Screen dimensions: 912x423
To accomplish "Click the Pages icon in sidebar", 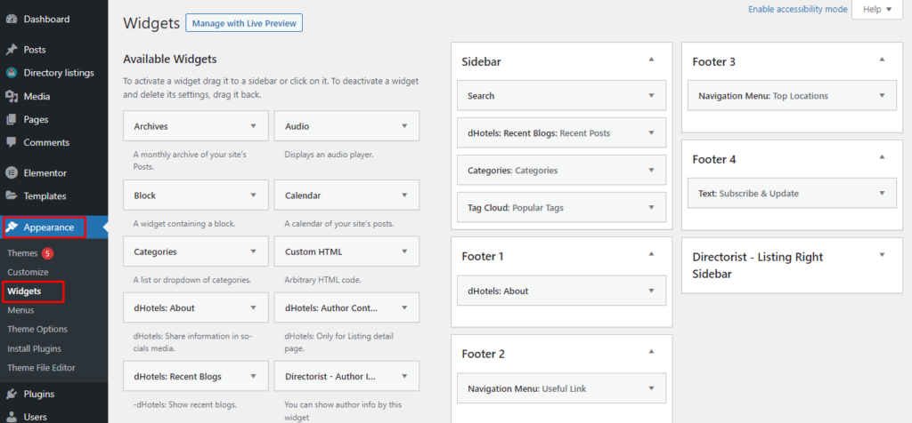I will click(11, 119).
